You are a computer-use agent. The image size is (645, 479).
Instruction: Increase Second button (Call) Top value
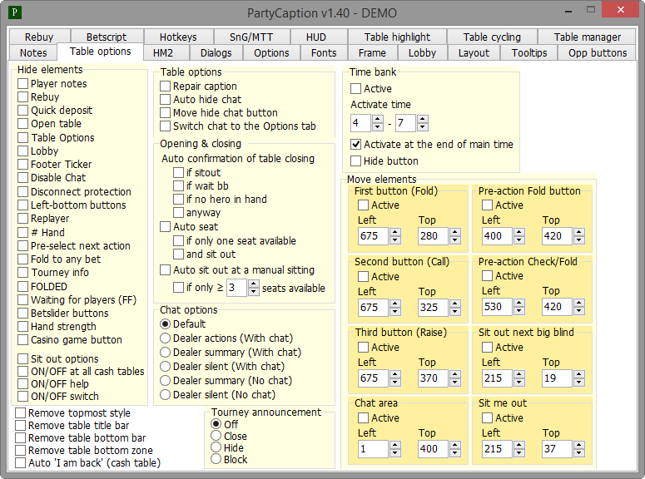[455, 304]
